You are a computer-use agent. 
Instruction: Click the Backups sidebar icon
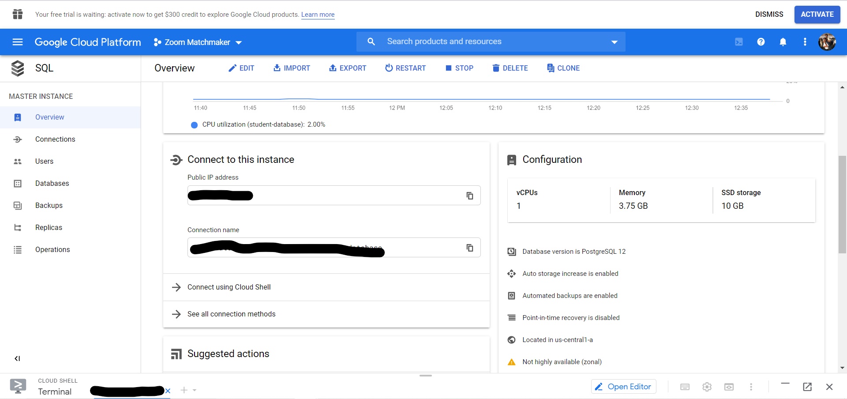18,206
